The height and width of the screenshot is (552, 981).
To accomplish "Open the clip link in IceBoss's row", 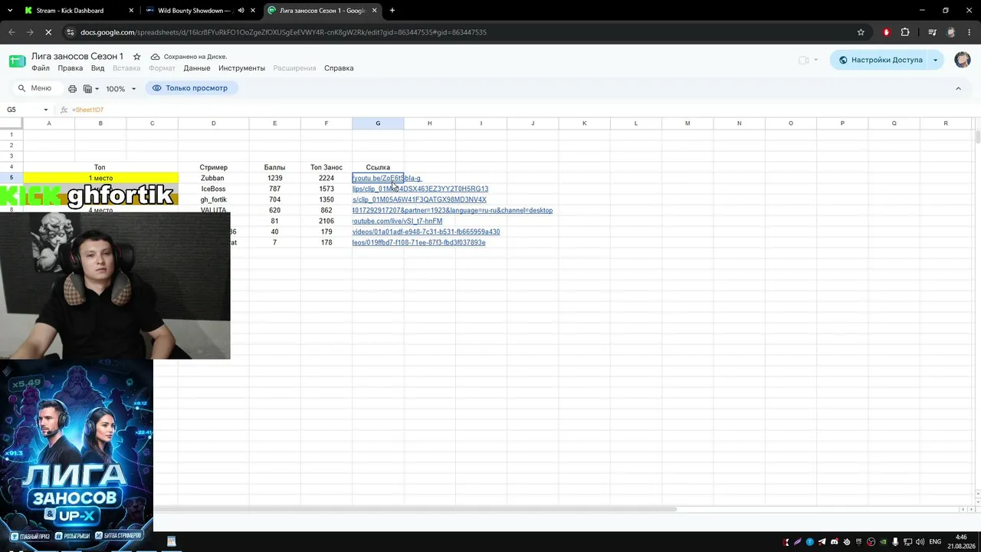I will tap(420, 189).
